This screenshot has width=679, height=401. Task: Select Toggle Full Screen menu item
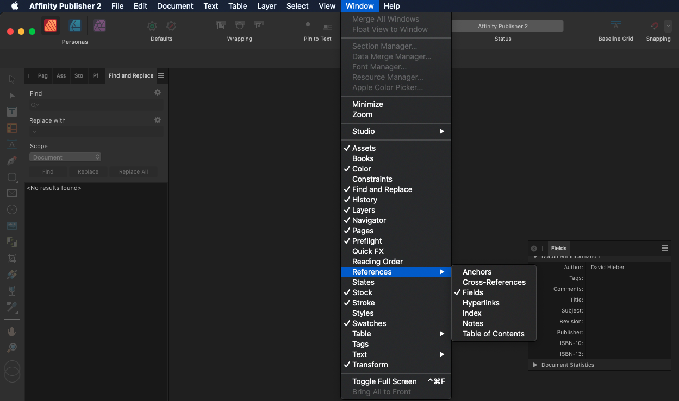click(396, 381)
